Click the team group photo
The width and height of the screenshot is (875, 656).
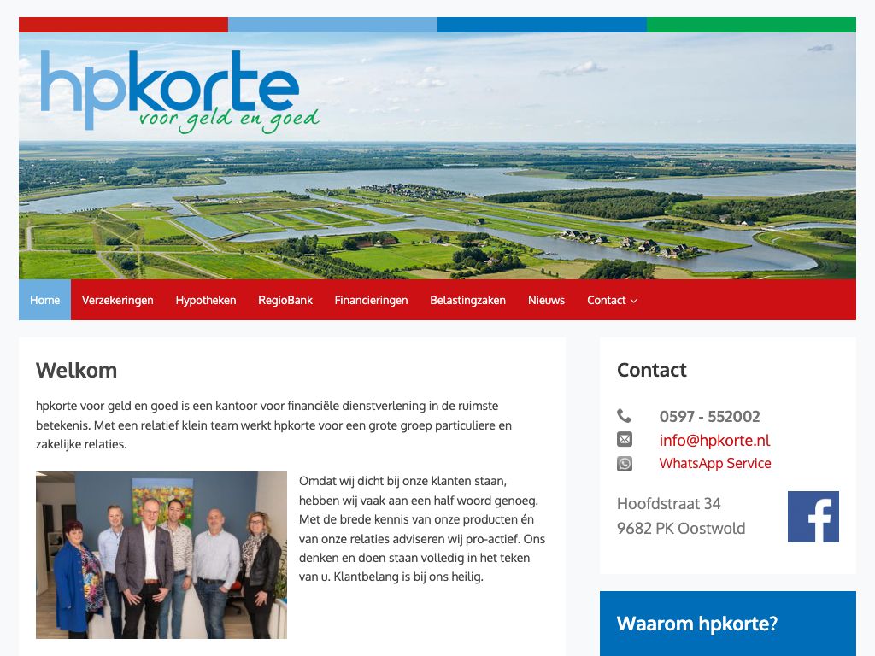pyautogui.click(x=161, y=555)
